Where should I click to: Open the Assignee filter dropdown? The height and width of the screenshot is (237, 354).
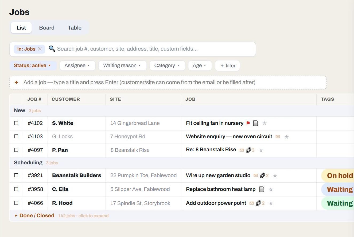click(x=77, y=66)
